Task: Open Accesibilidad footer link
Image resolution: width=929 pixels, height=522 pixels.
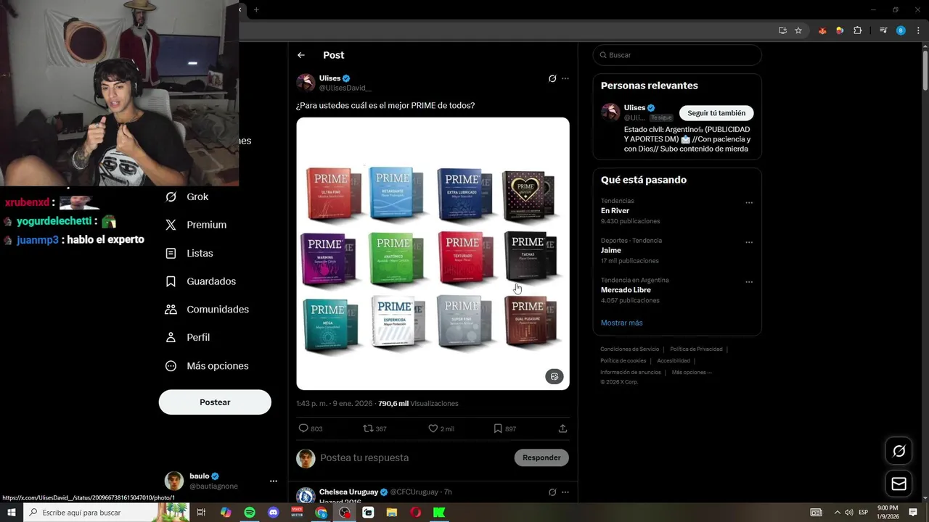Action: pos(674,361)
